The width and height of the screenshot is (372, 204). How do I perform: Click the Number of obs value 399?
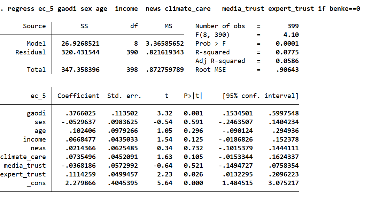coord(293,26)
